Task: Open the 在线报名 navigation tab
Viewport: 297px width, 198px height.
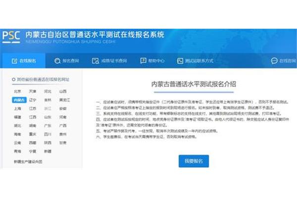Action: [x=24, y=61]
